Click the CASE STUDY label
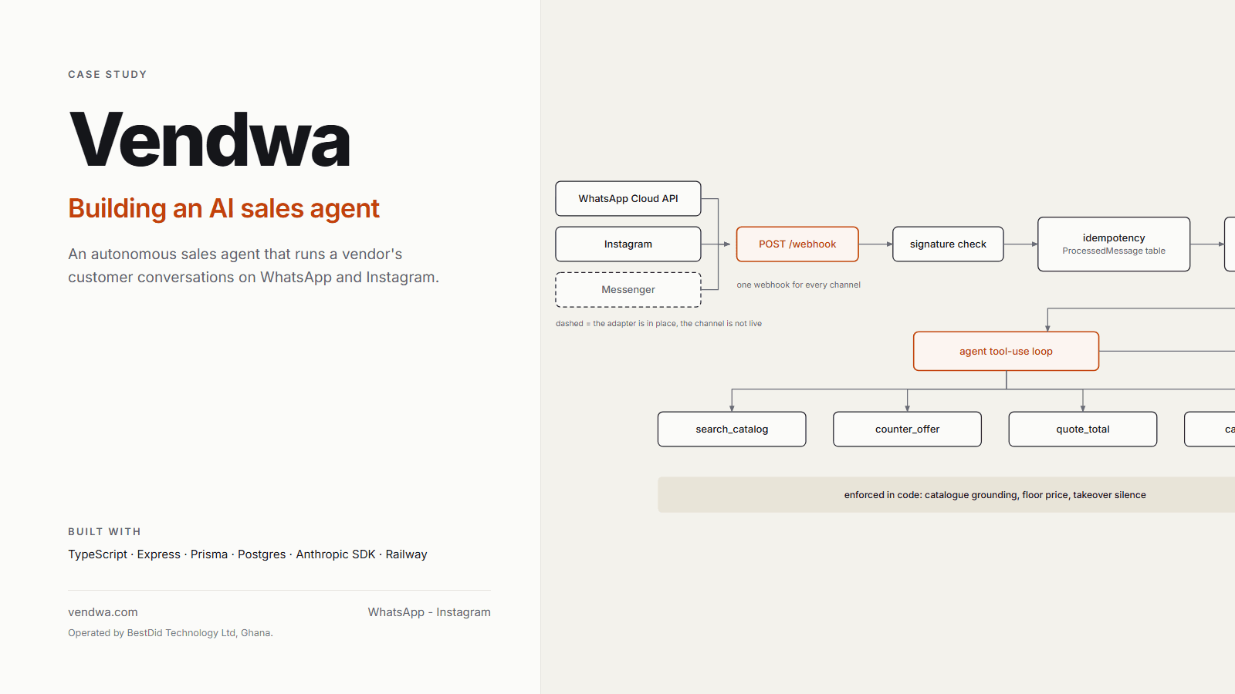Screen dimensions: 1235x694 pos(107,75)
